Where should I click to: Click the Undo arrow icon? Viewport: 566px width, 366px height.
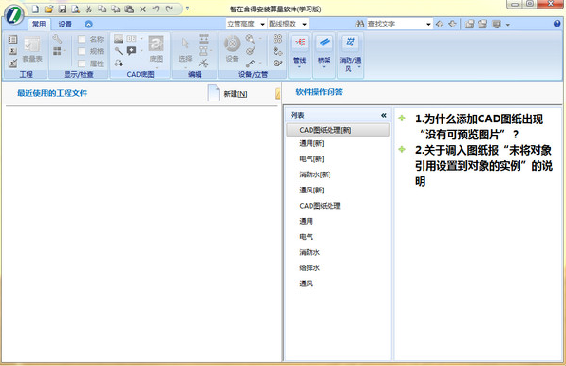click(156, 9)
